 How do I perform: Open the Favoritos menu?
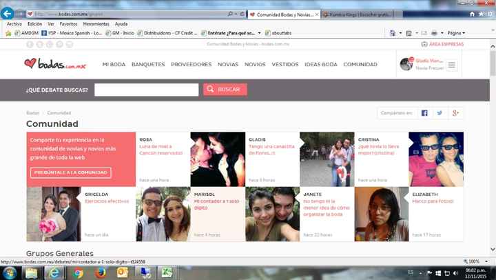[68, 24]
